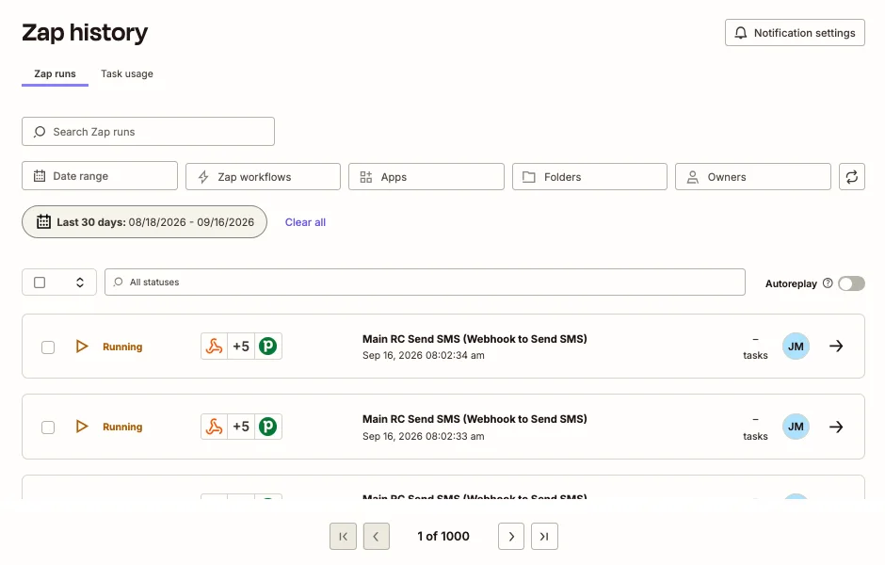Screen dimensions: 885x565
Task: Click the Zap history heading
Action: click(85, 33)
